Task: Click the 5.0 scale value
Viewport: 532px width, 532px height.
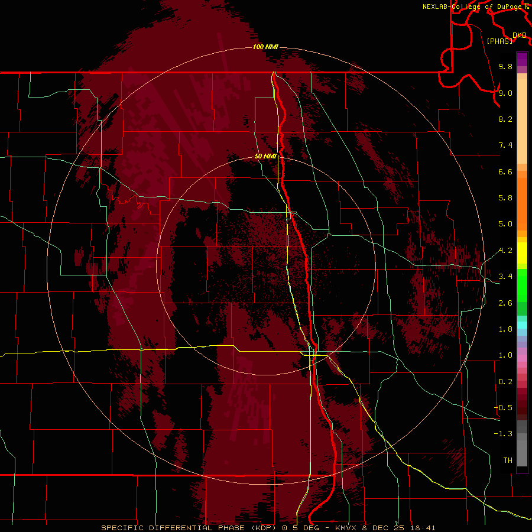Action: click(505, 224)
